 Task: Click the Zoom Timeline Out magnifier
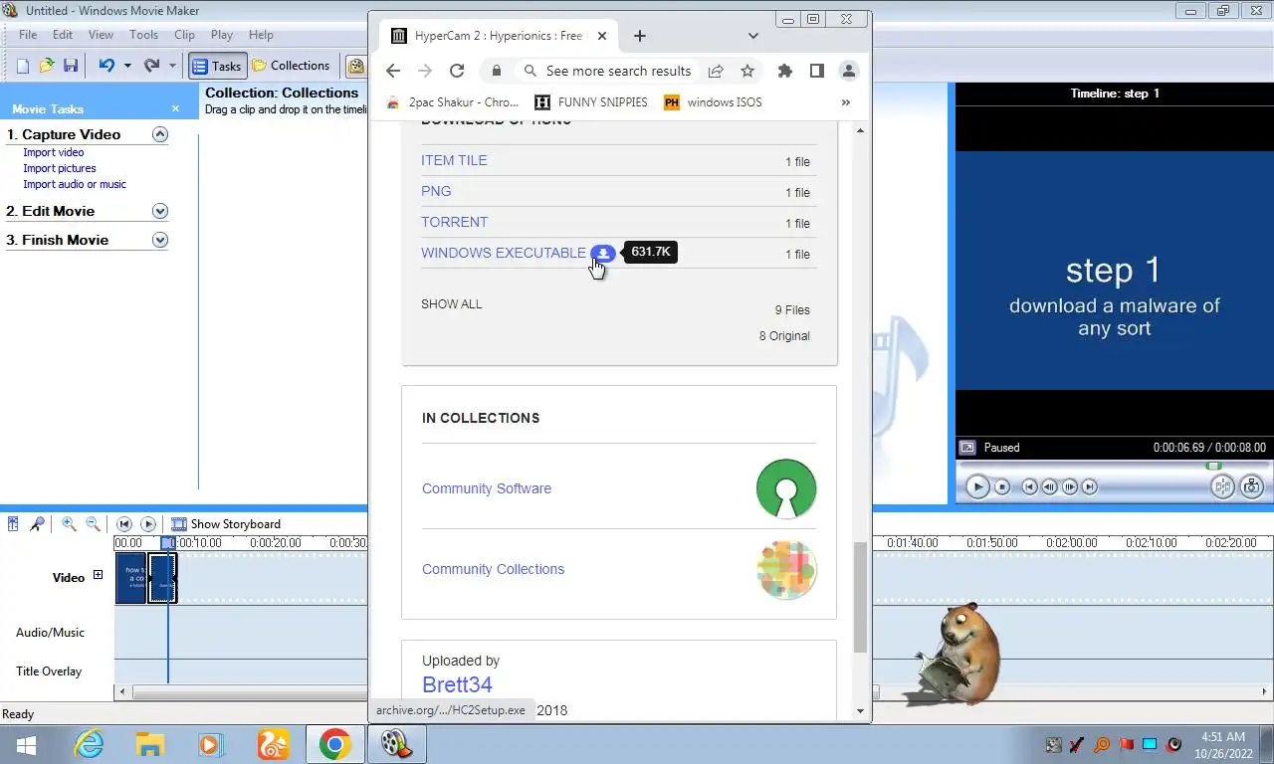93,524
